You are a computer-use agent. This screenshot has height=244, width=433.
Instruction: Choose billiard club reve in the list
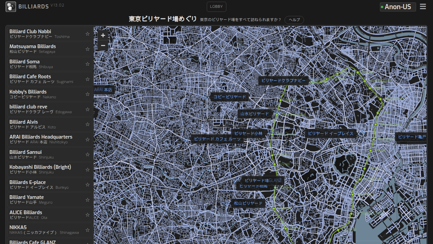pos(50,109)
